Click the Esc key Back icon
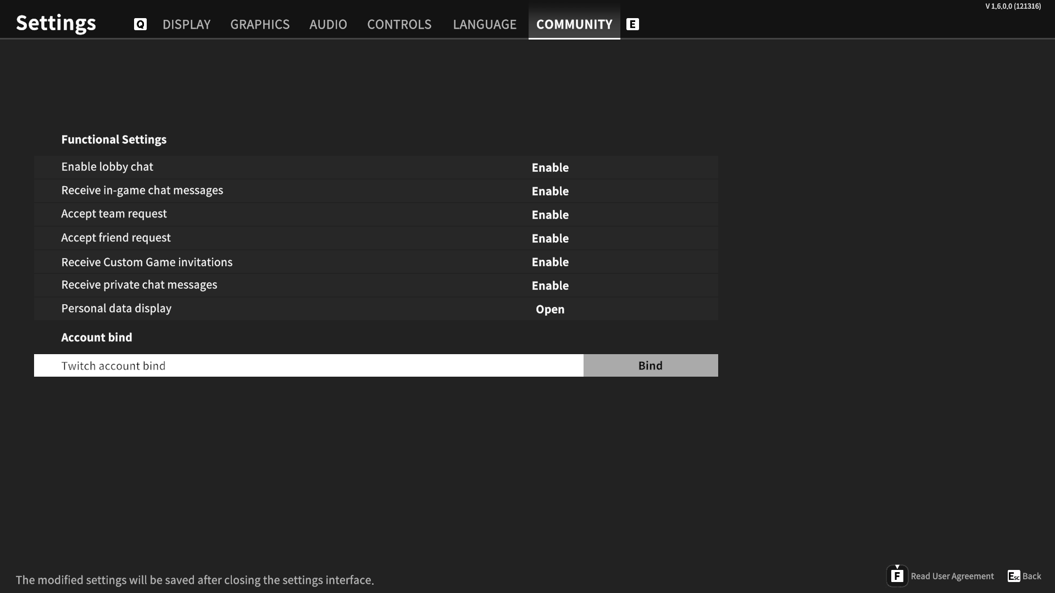This screenshot has width=1055, height=593. coord(1013,576)
